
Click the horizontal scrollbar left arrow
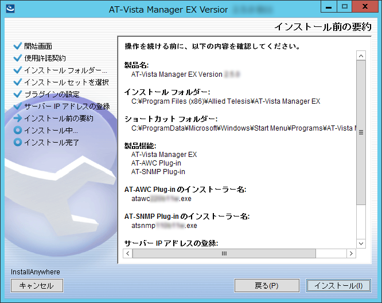pyautogui.click(x=128, y=253)
